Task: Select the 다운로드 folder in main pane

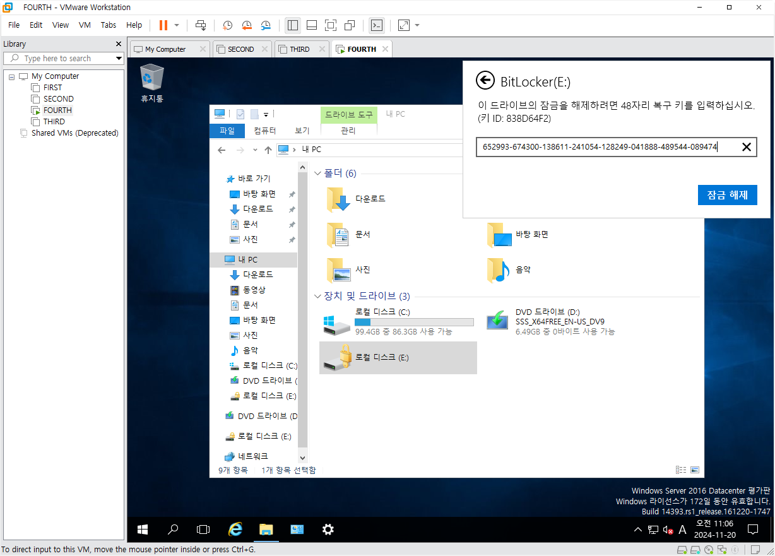Action: (x=357, y=199)
